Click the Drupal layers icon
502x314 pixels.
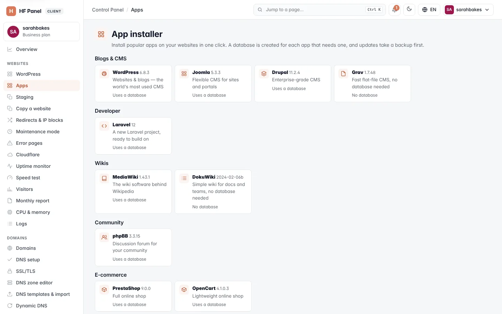pyautogui.click(x=264, y=74)
